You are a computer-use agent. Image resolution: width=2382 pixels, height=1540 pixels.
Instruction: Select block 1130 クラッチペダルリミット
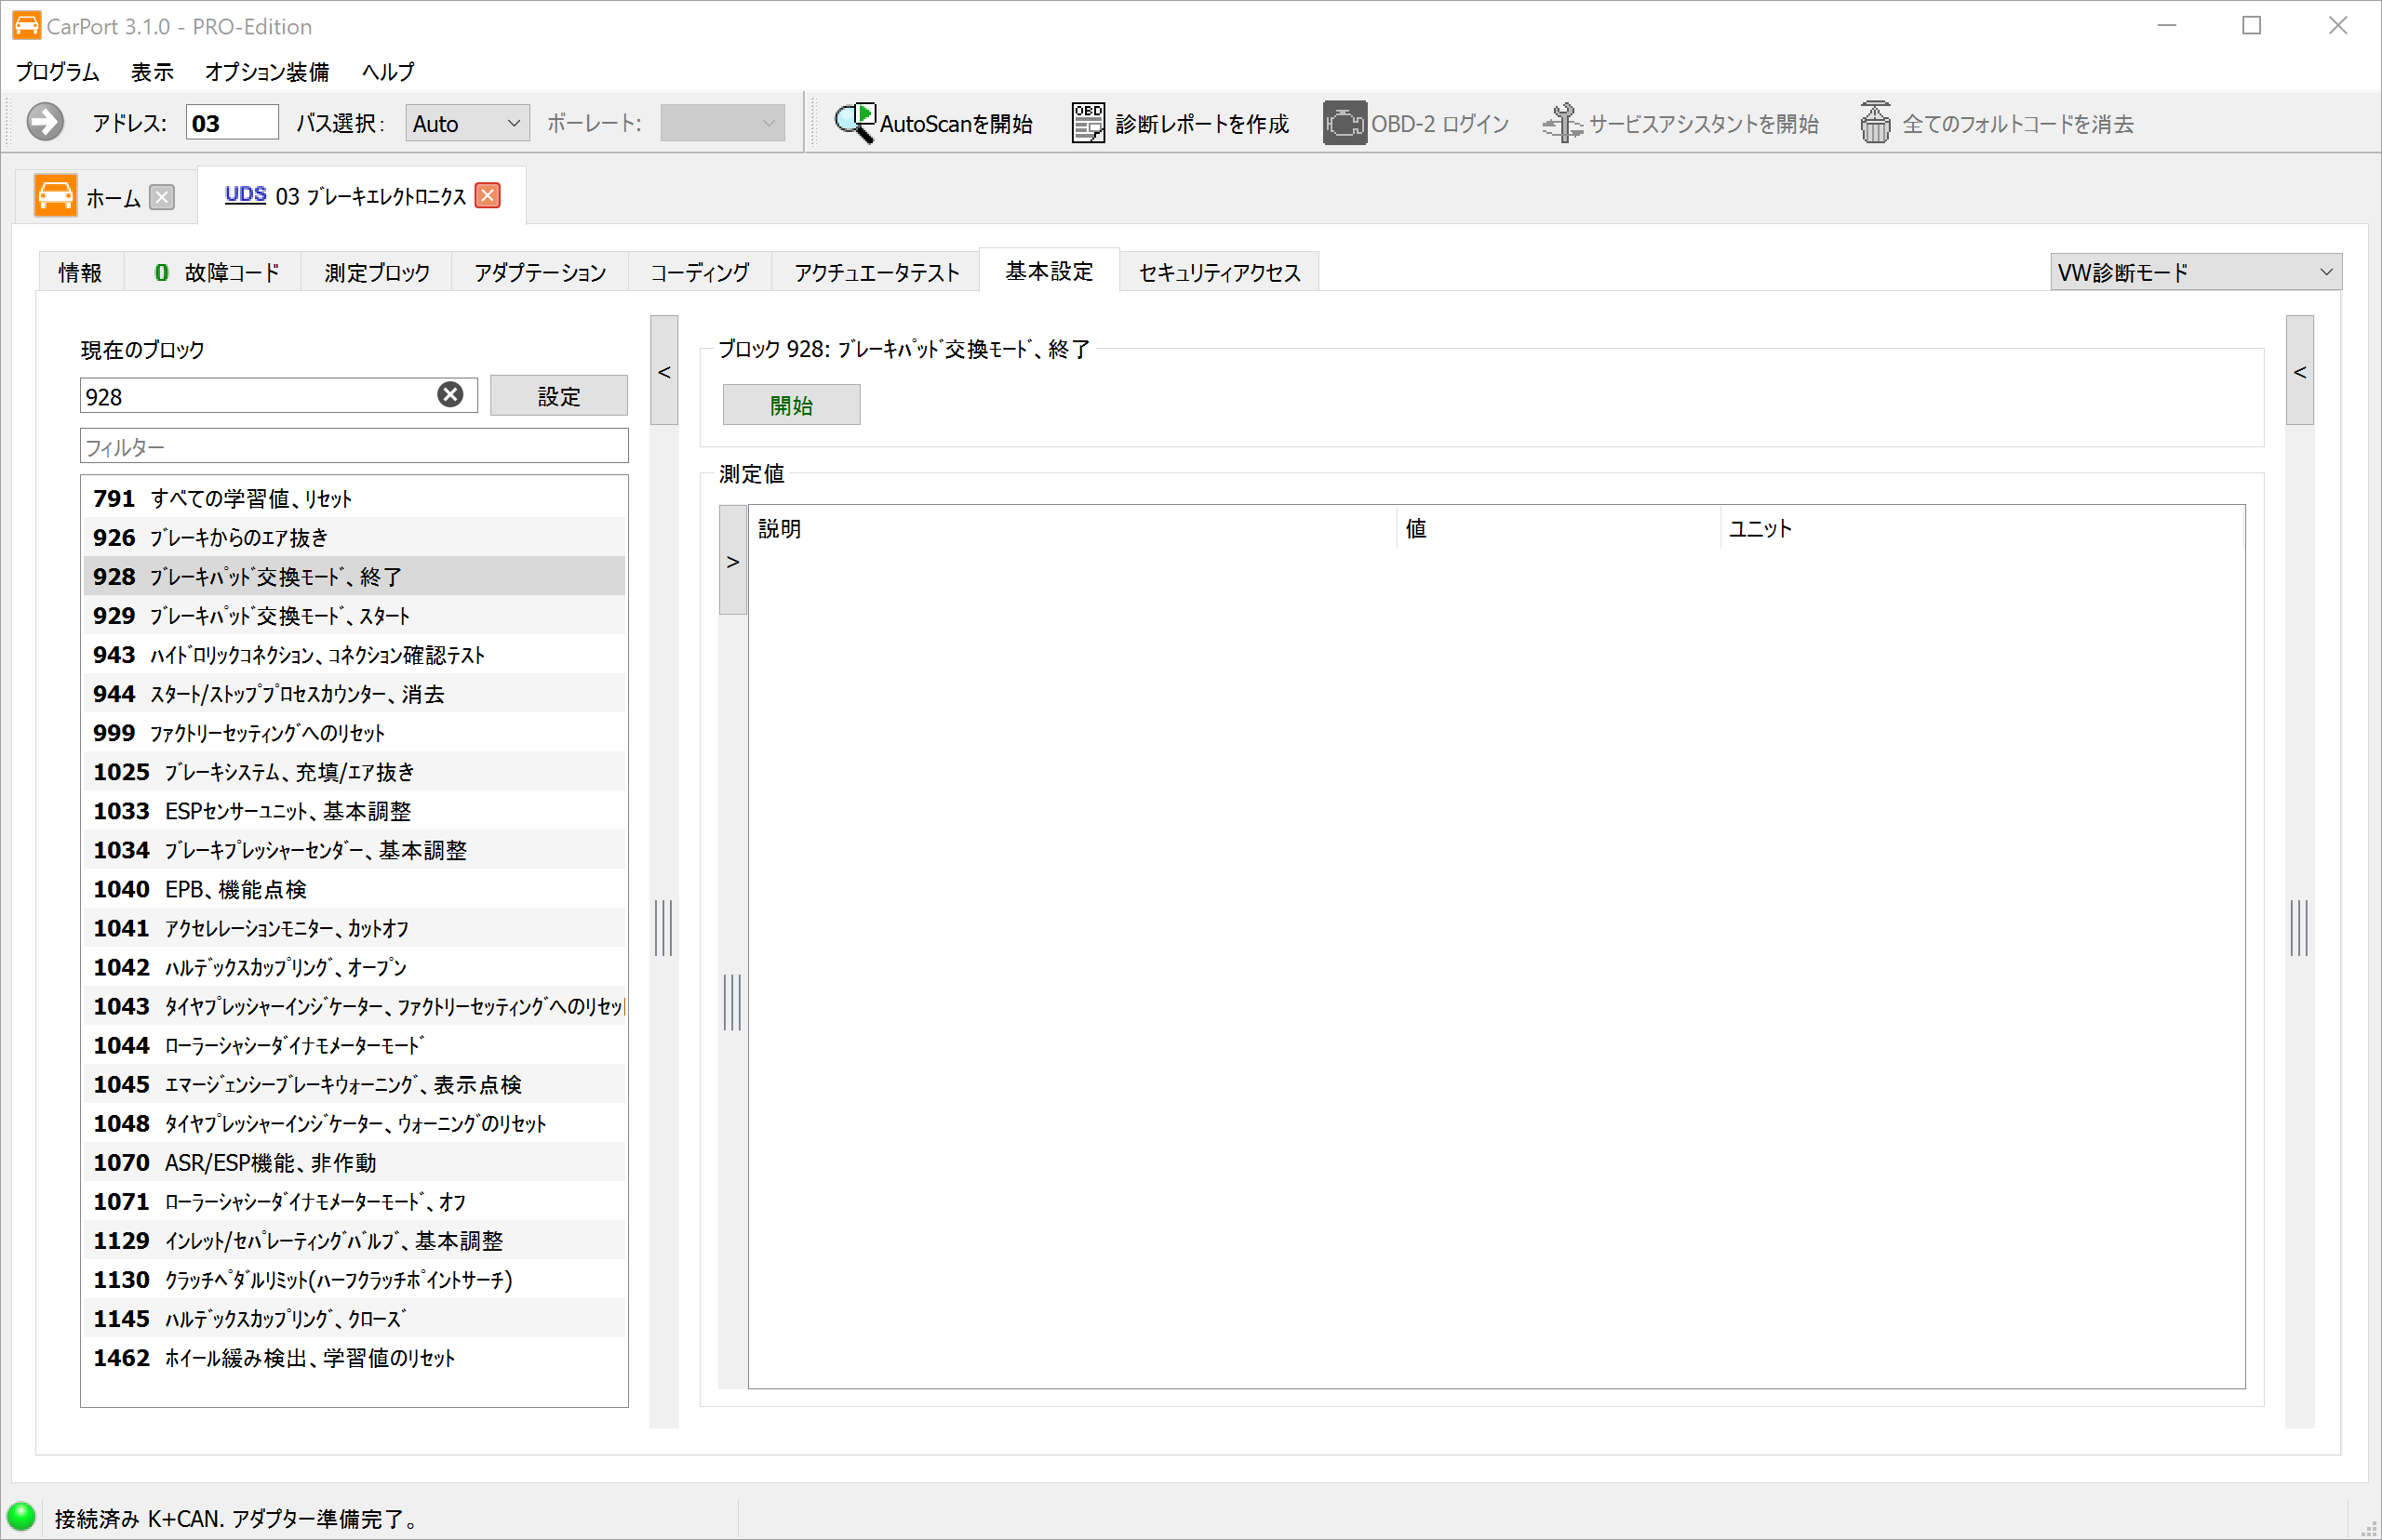click(x=355, y=1279)
